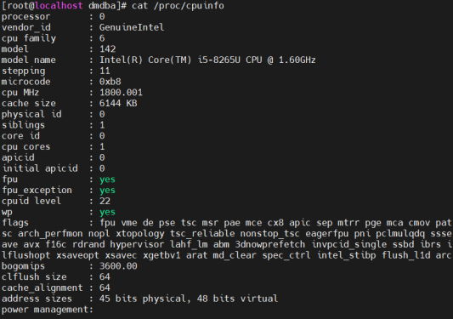453x319 pixels.
Task: Click the green yes next to fpu
Action: [107, 179]
